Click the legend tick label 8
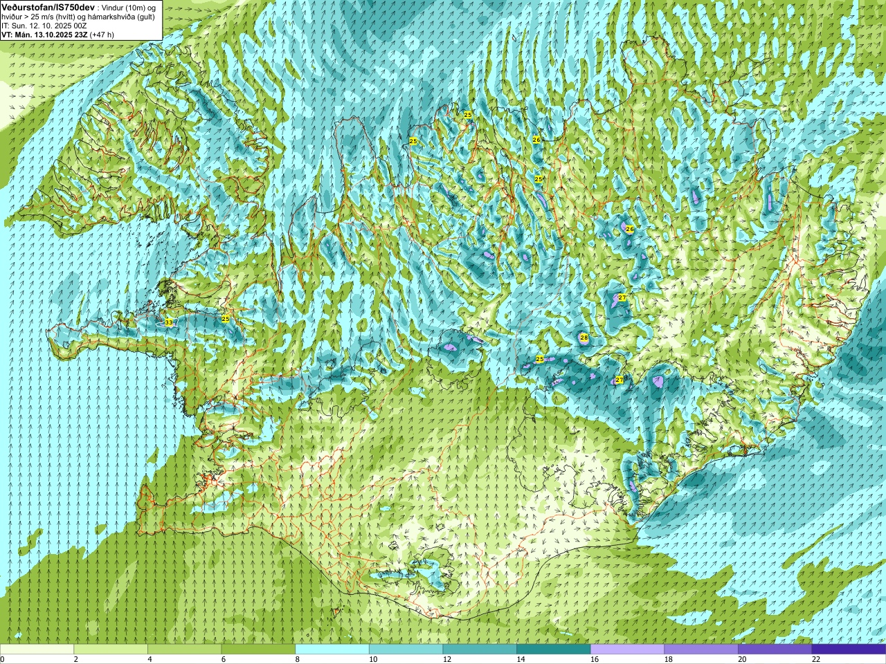The image size is (886, 664). [298, 659]
